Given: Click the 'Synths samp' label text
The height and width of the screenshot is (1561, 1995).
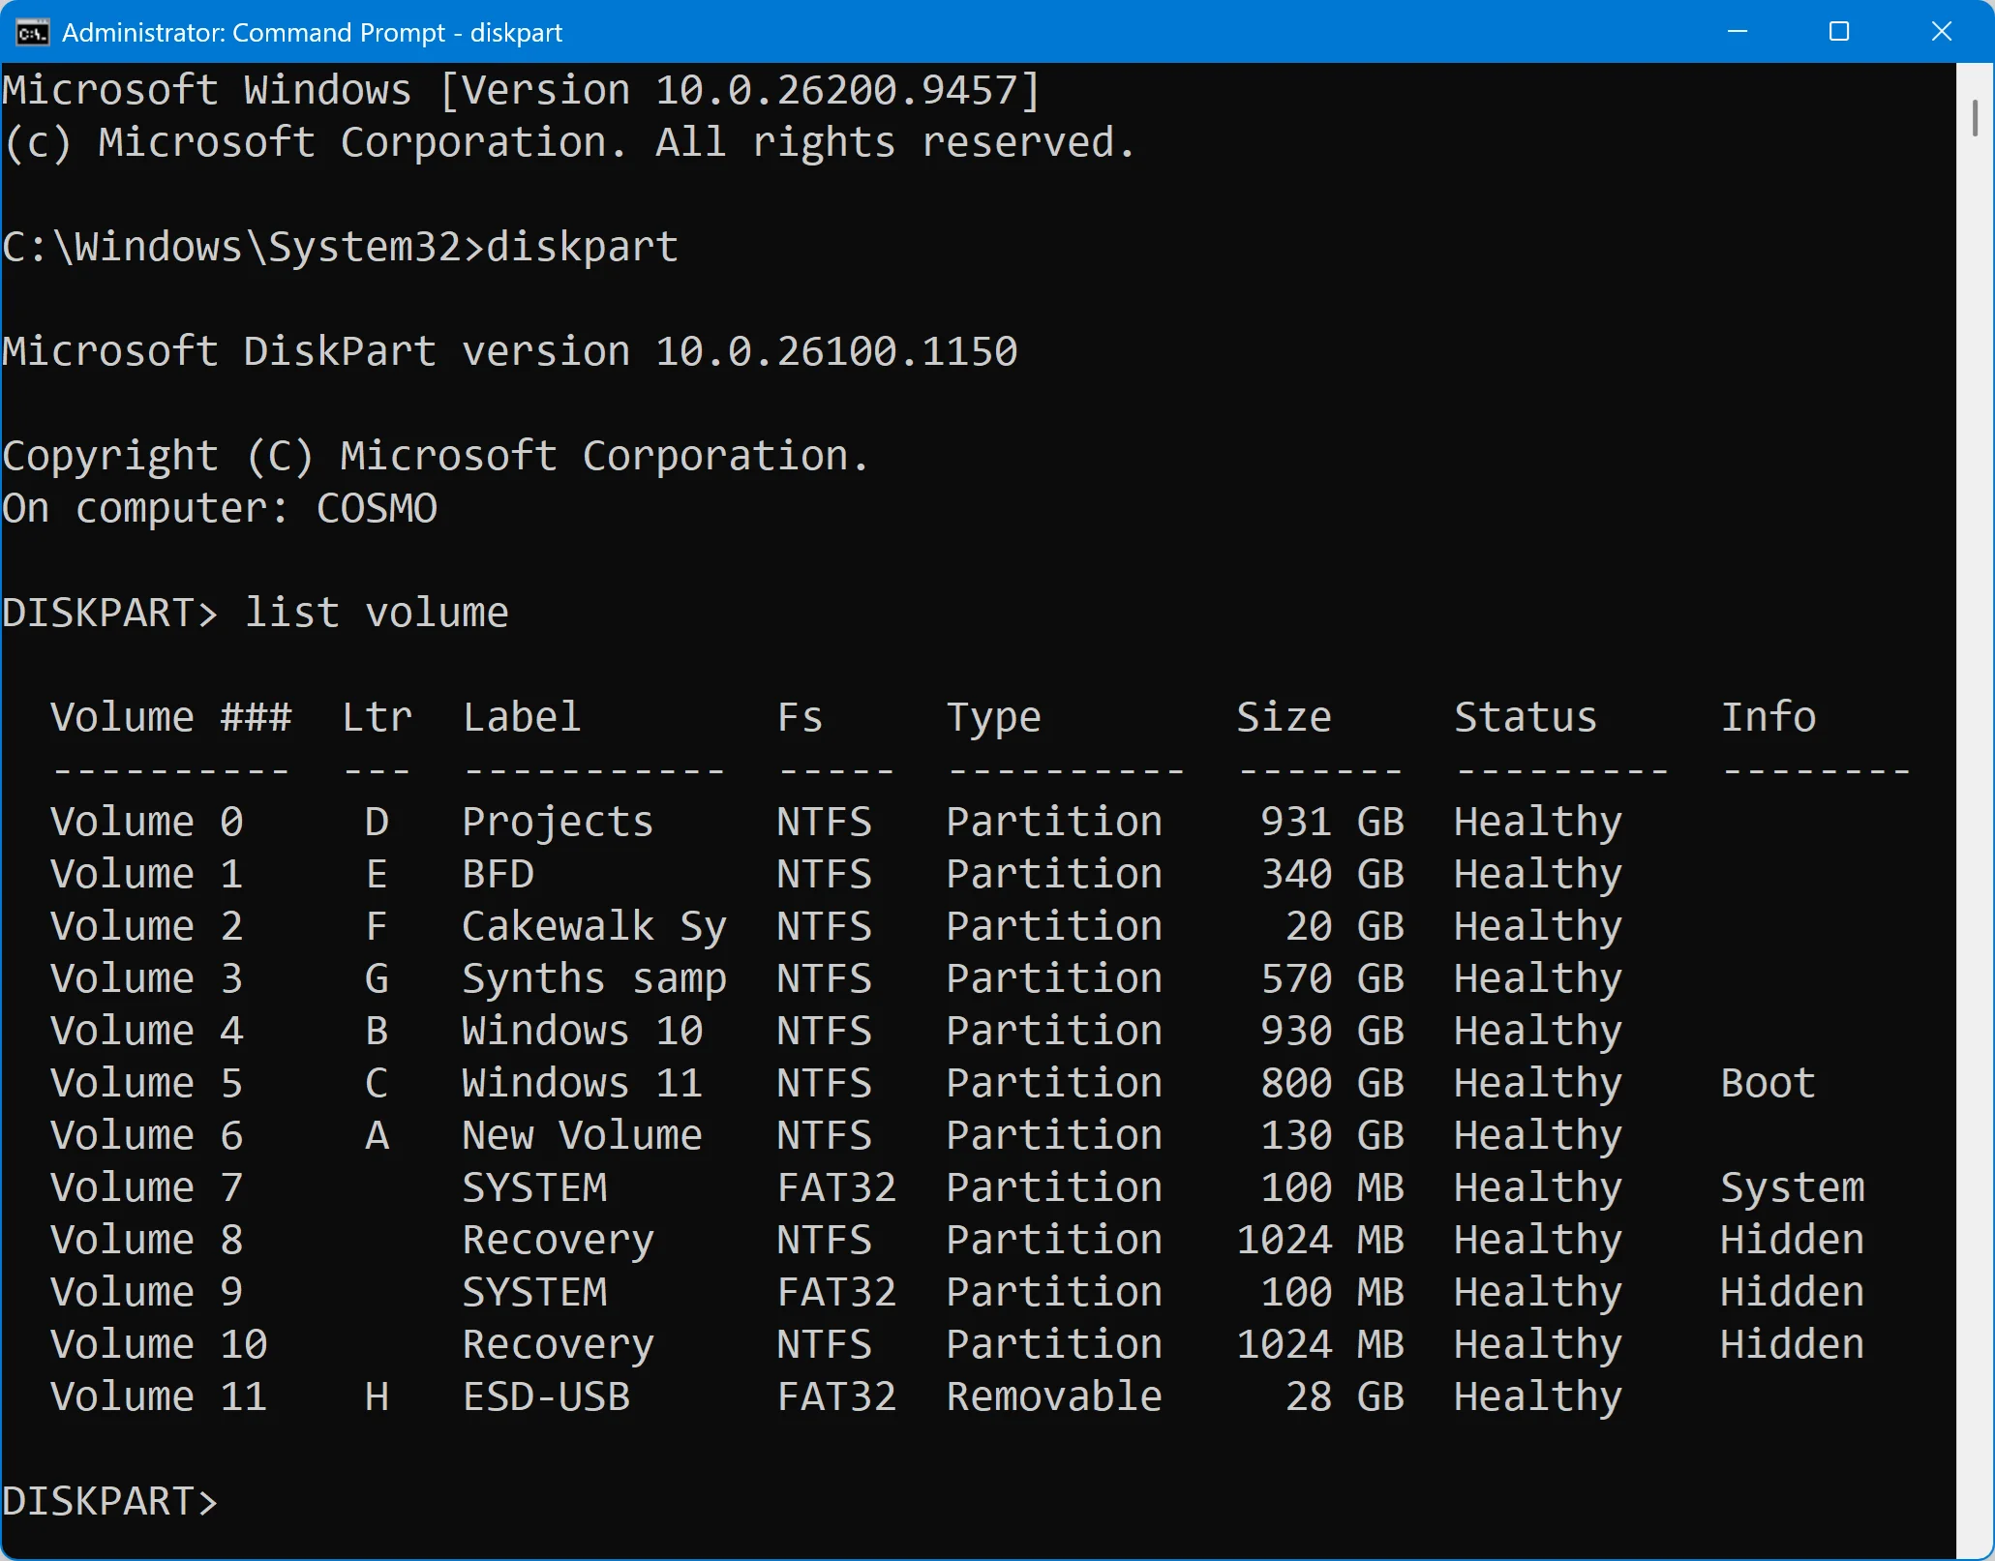Looking at the screenshot, I should 593,978.
